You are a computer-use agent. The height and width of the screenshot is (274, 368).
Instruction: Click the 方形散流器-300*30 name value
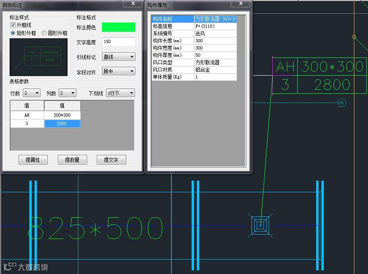pyautogui.click(x=215, y=19)
